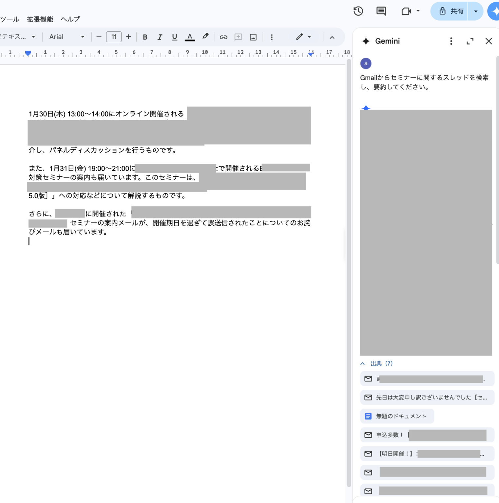The width and height of the screenshot is (499, 503).
Task: Open the highlighter color tool
Action: coord(205,37)
